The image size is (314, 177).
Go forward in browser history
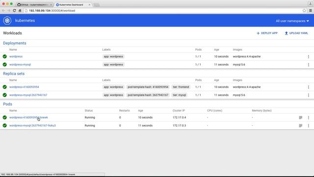[9, 10]
